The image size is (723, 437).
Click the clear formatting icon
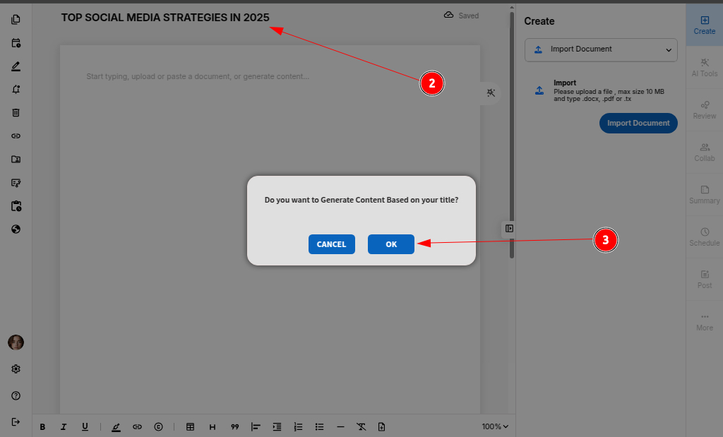coord(361,426)
